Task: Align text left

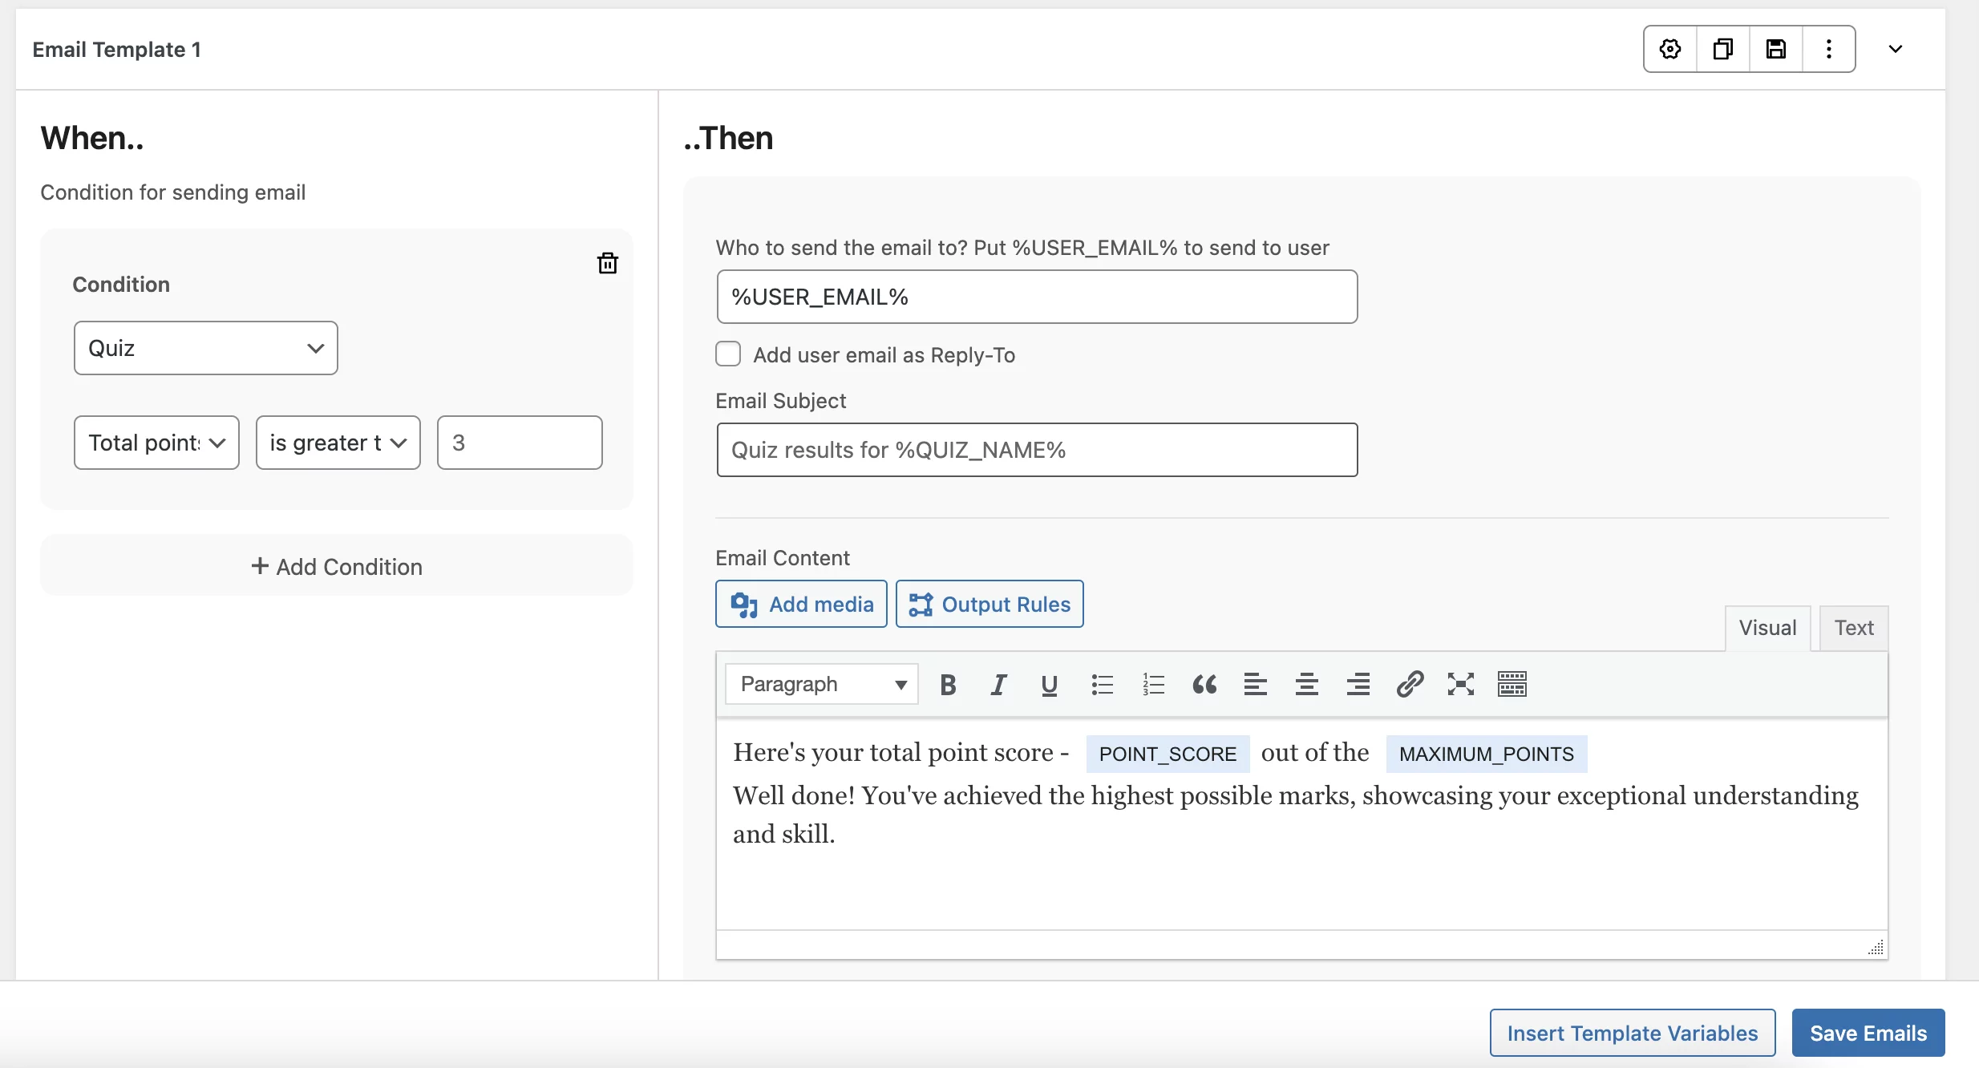Action: pos(1256,685)
